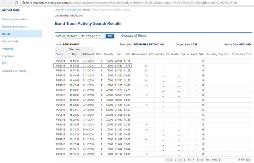Click the end date input field
The height and width of the screenshot is (163, 254).
[95, 36]
